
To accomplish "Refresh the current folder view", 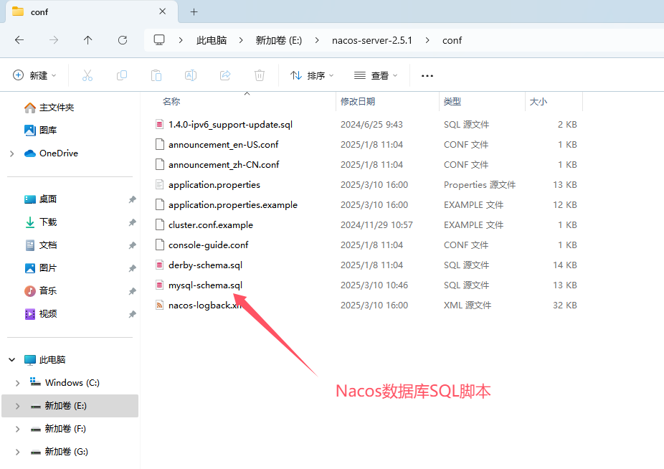I will [x=123, y=40].
